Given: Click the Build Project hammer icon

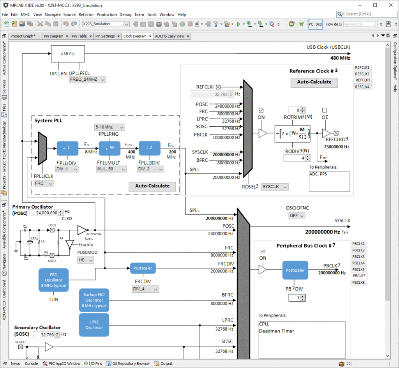Looking at the screenshot, I should 215,24.
